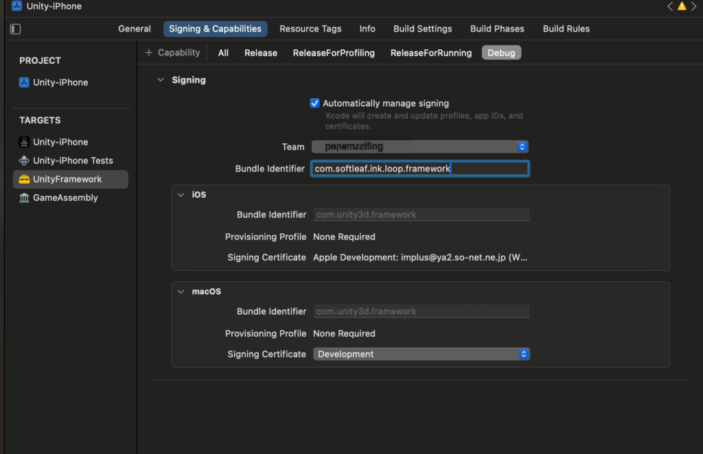This screenshot has width=703, height=454.
Task: Select the ReleaseForProfiling configuration
Action: [x=334, y=53]
